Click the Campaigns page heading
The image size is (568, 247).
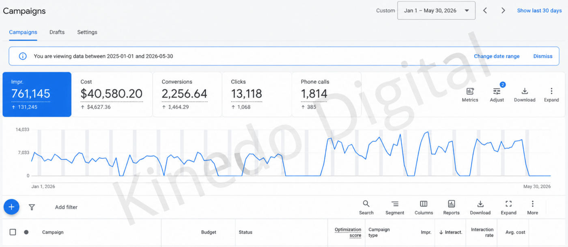[x=24, y=11]
